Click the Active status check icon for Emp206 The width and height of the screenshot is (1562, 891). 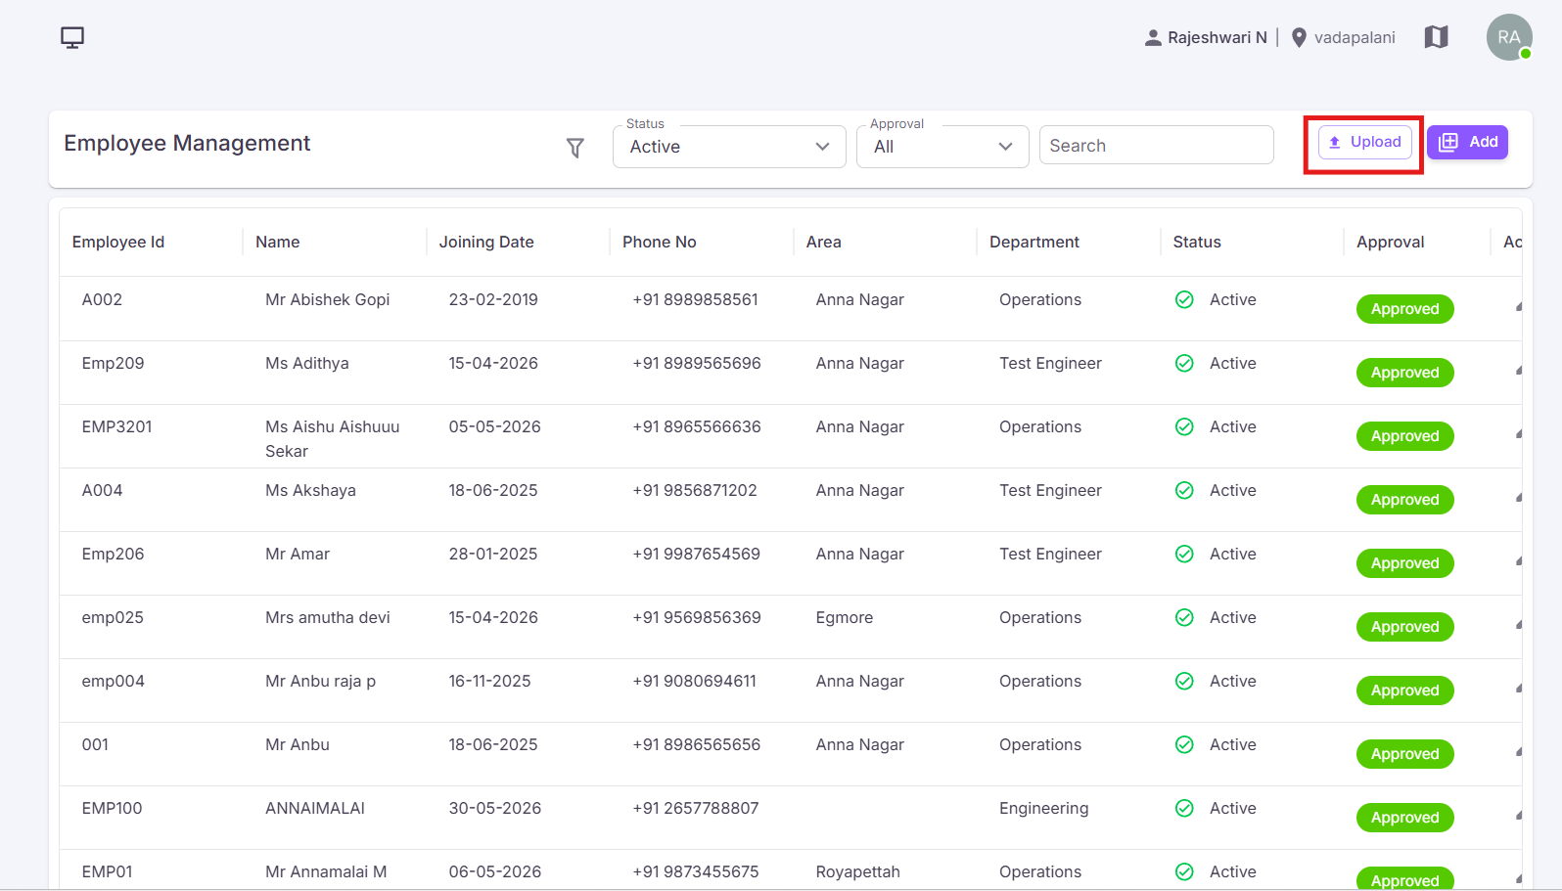1184,555
